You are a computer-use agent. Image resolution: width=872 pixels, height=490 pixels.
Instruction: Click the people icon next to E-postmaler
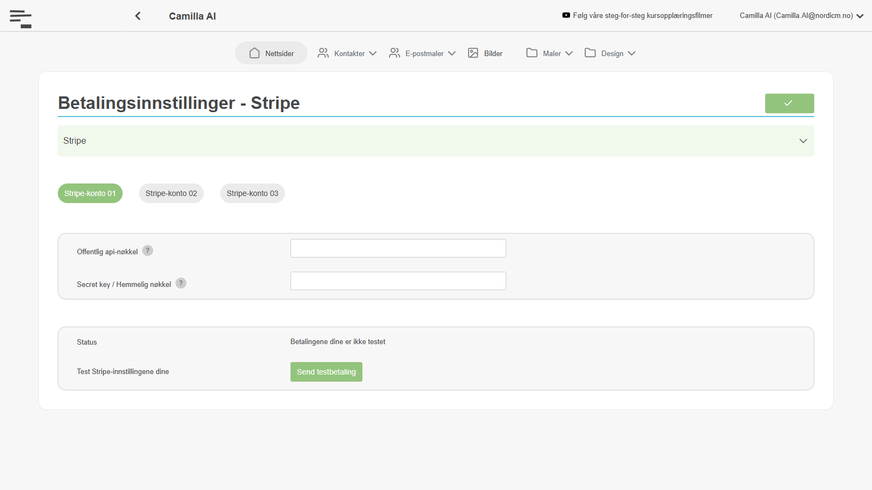395,53
